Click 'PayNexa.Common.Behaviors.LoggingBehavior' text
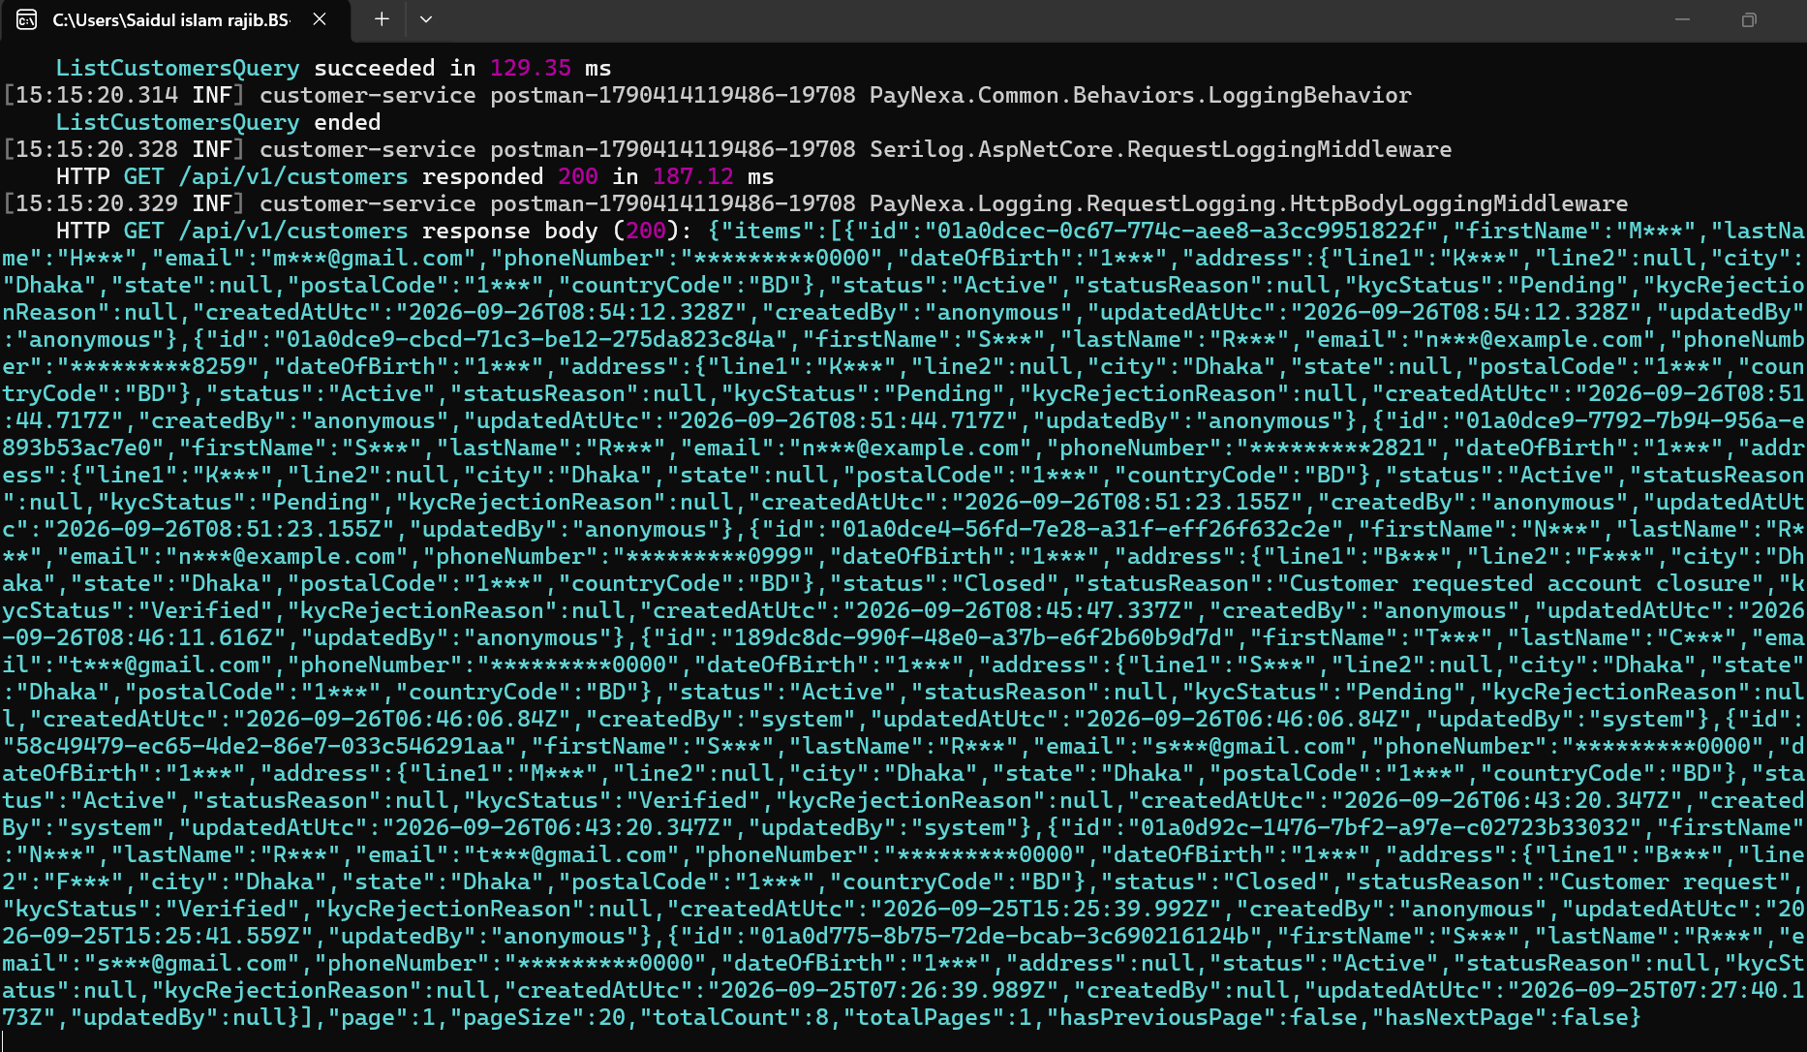This screenshot has width=1807, height=1052. [x=1141, y=95]
